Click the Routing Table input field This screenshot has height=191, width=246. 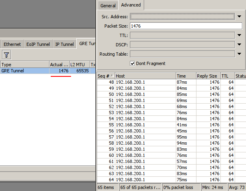(182, 54)
